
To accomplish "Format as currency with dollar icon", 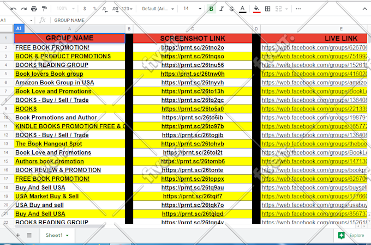I will 85,9.
